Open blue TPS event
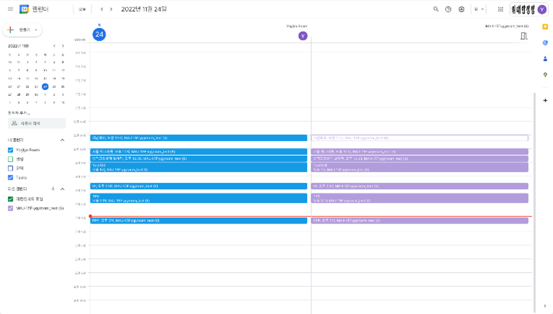Screen dimensions: 553x314 199,198
